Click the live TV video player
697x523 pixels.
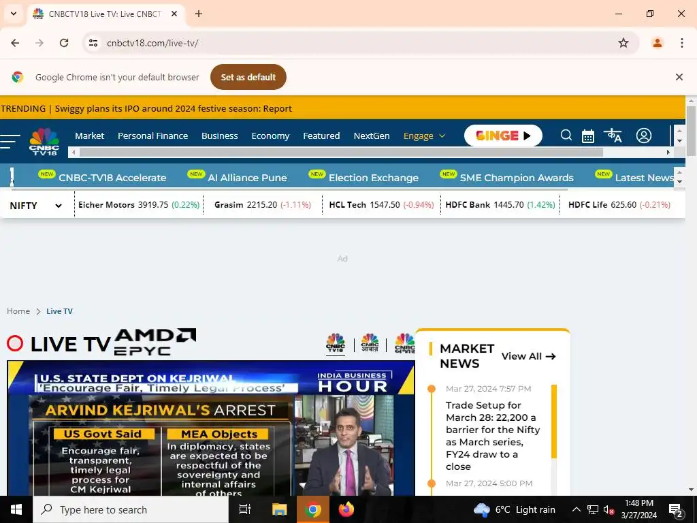tap(211, 428)
